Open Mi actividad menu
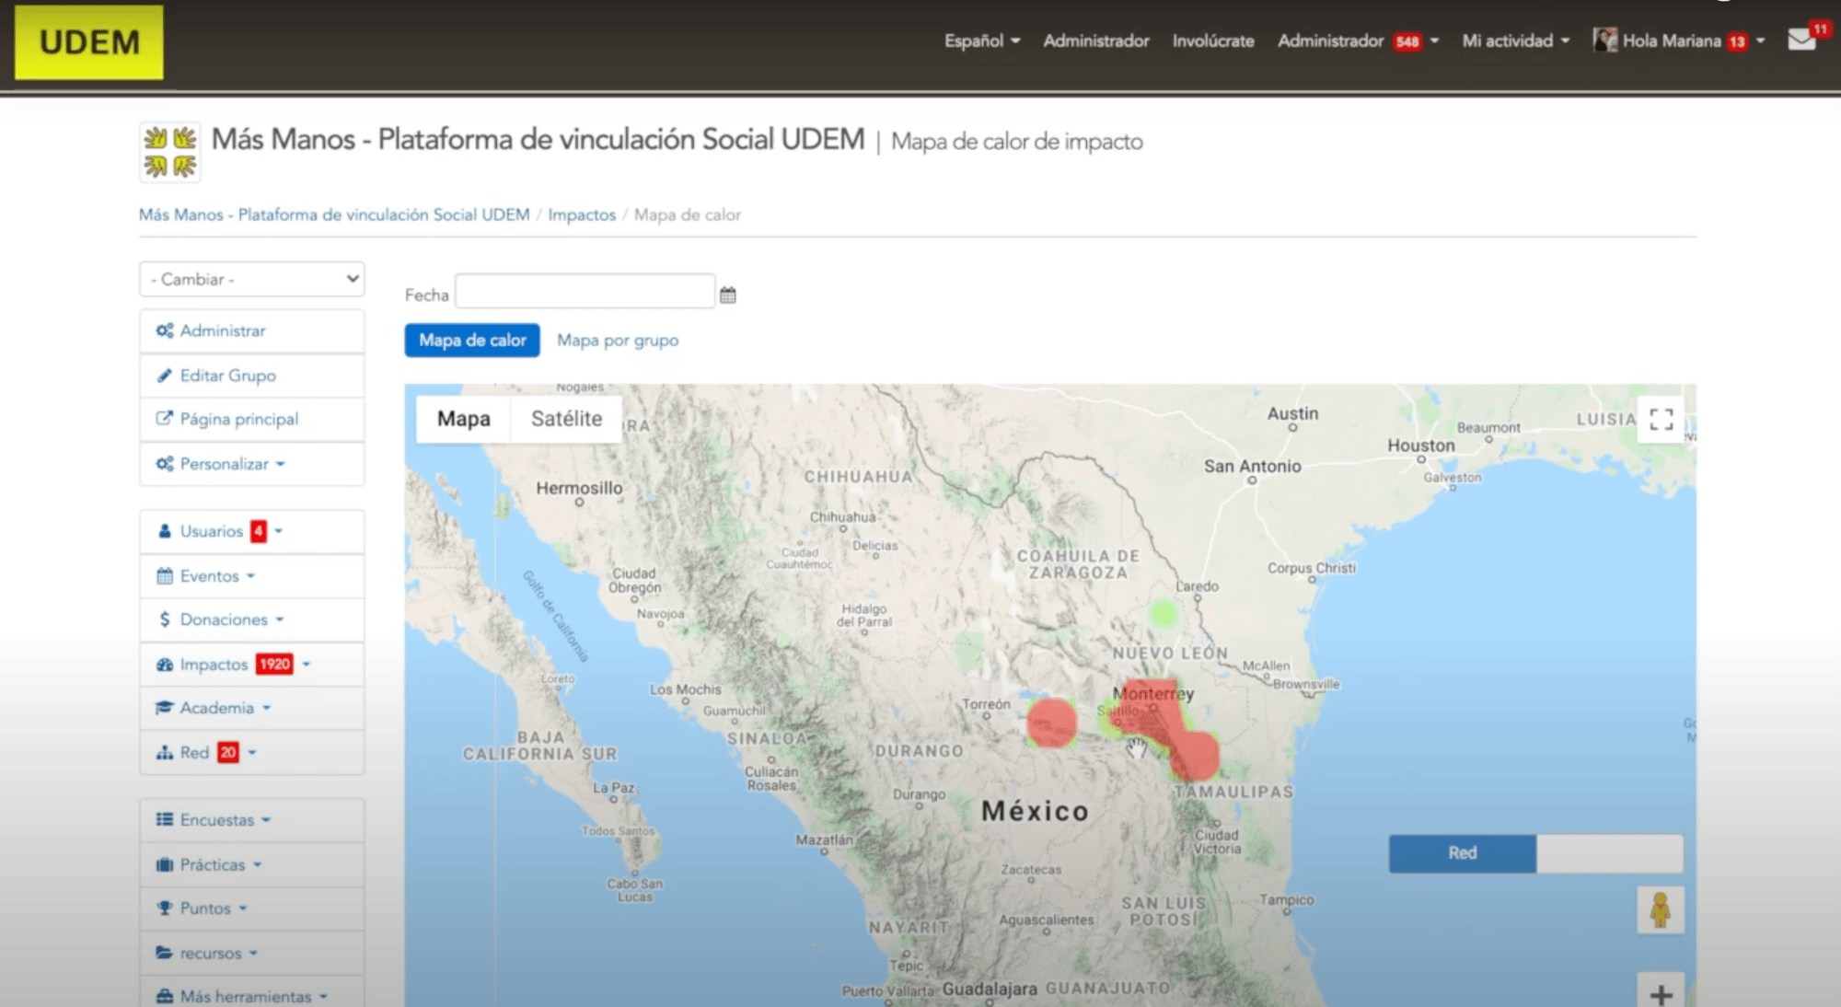The height and width of the screenshot is (1007, 1841). pos(1516,41)
